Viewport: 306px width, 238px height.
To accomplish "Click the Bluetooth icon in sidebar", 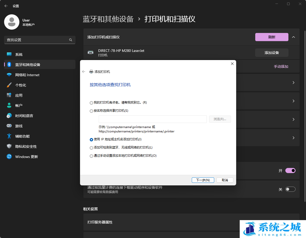I will 9,65.
